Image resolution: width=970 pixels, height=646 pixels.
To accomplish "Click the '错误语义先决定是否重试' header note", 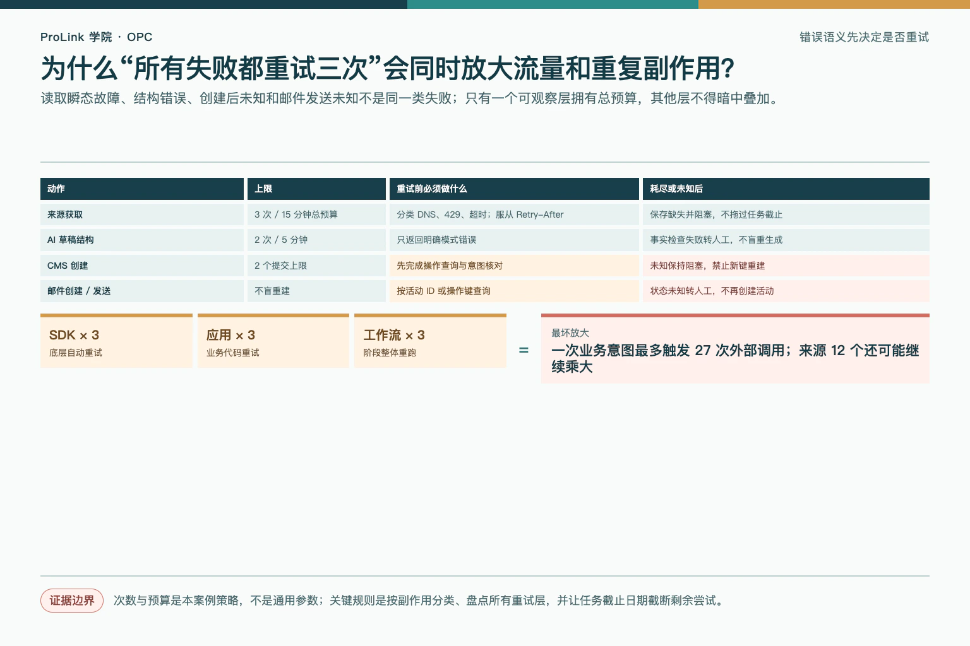I will [864, 37].
